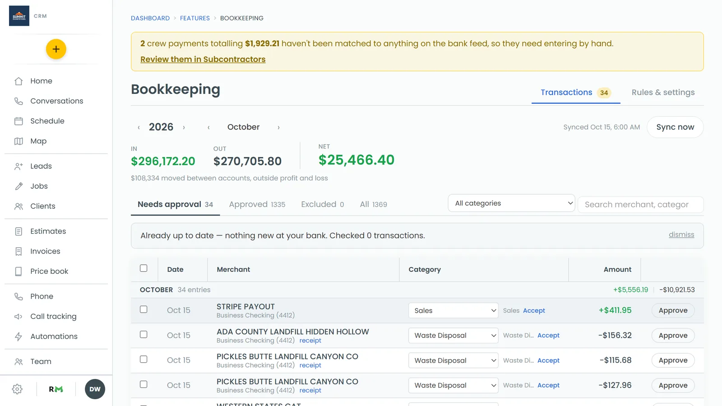Toggle the select-all checkbox in table header
722x406 pixels.
143,268
